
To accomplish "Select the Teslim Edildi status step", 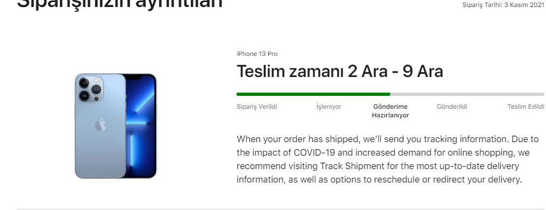I will click(x=526, y=107).
